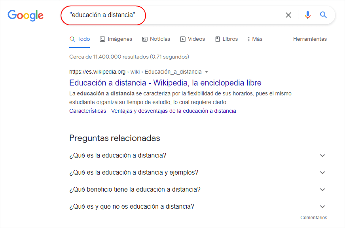This screenshot has width=345, height=228.
Task: Clear the search box with X icon
Action: click(288, 15)
